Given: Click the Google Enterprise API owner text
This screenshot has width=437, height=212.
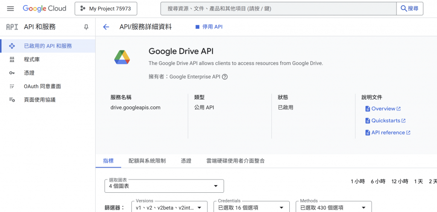Looking at the screenshot, I should [x=195, y=77].
